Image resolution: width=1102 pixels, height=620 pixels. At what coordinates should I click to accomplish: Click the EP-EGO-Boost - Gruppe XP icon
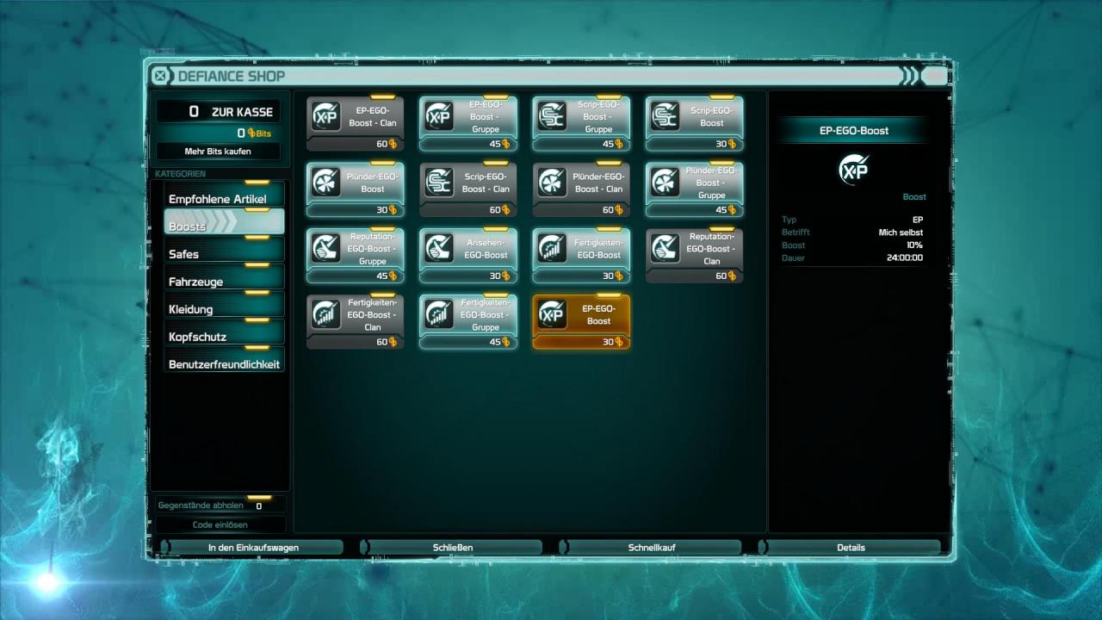point(439,116)
